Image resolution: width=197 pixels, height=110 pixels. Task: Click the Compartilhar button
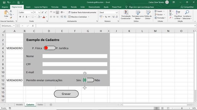[187, 7]
